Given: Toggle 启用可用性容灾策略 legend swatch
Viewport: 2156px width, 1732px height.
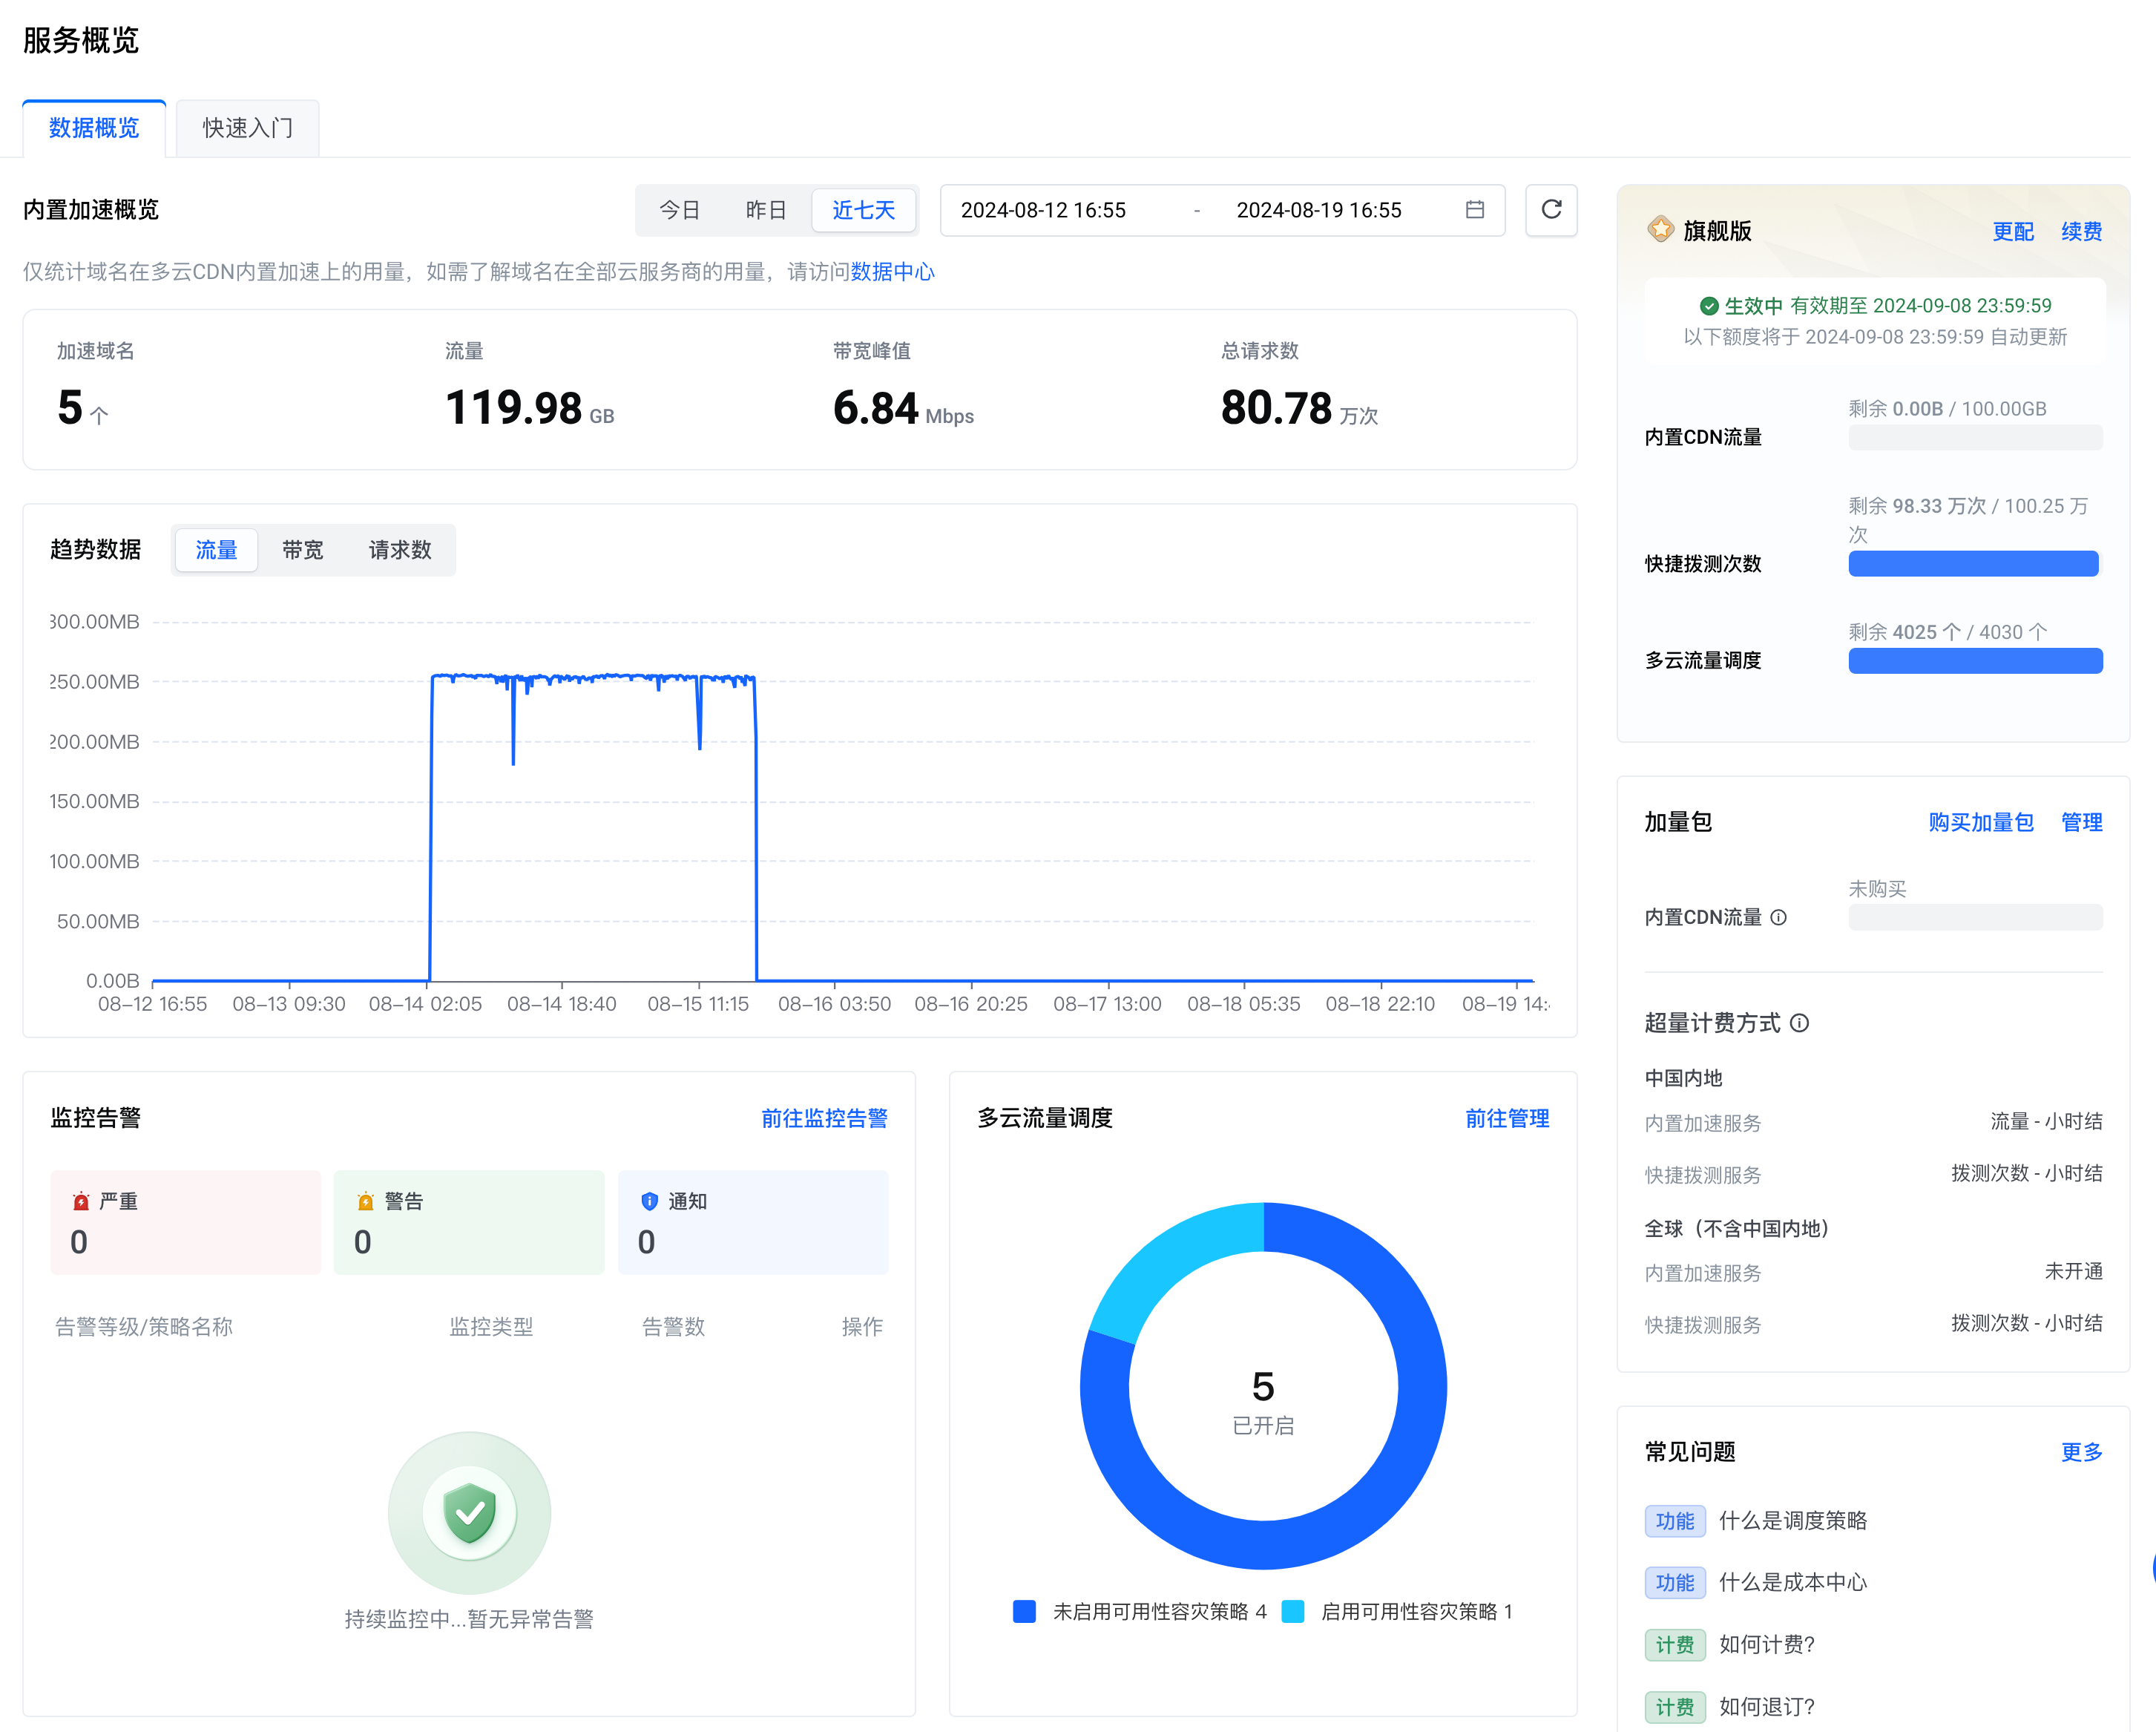Looking at the screenshot, I should pos(1293,1611).
